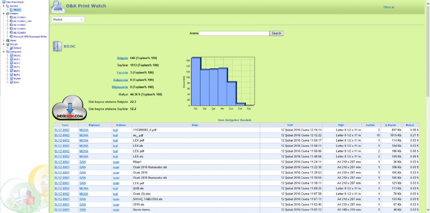Click MUHA link in su_.pdf row

coord(84,135)
